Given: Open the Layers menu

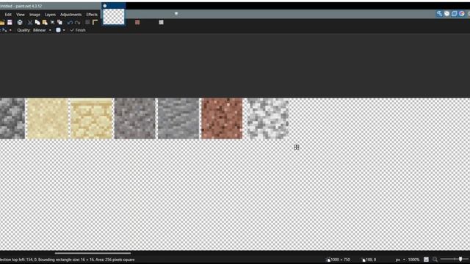Looking at the screenshot, I should pos(50,15).
